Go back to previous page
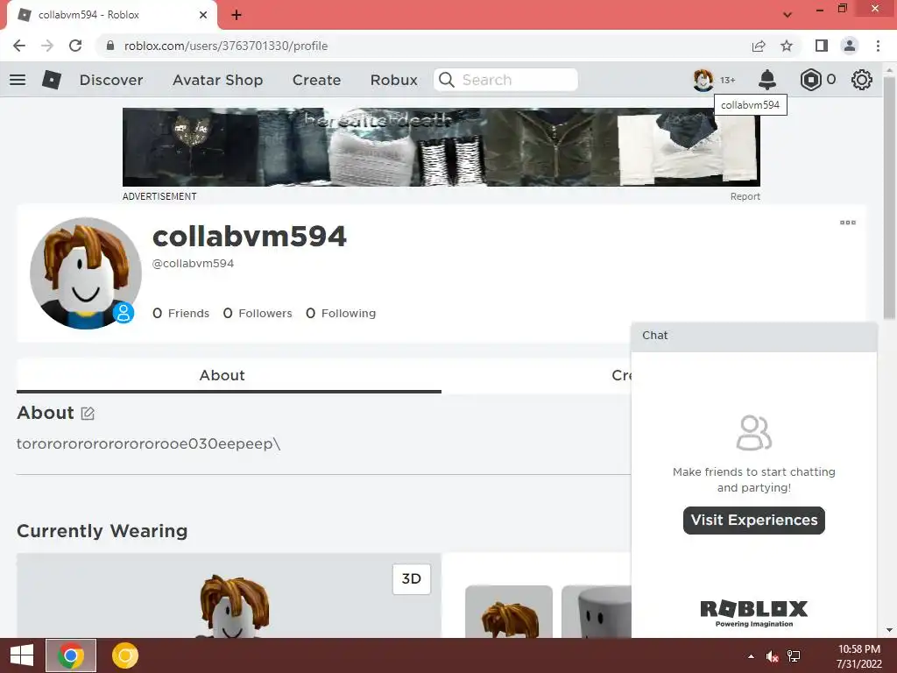This screenshot has width=897, height=673. click(19, 46)
